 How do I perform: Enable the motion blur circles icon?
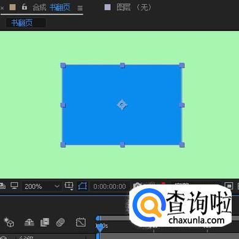click(61, 222)
